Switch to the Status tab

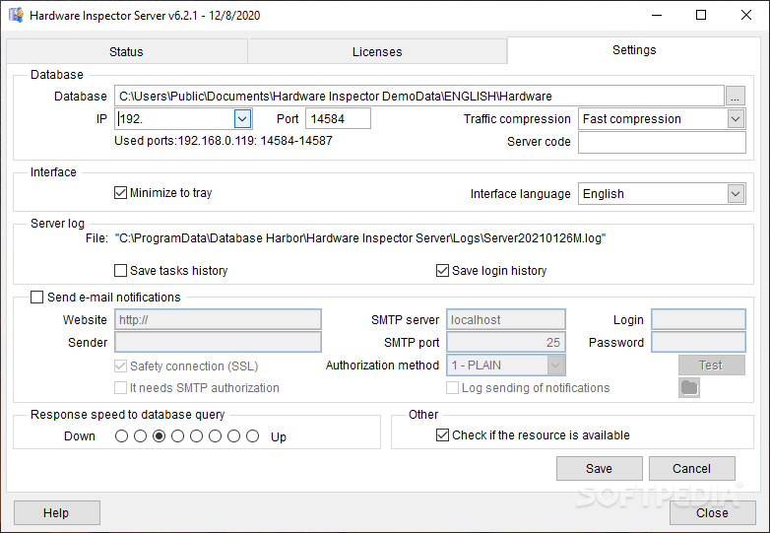click(126, 51)
